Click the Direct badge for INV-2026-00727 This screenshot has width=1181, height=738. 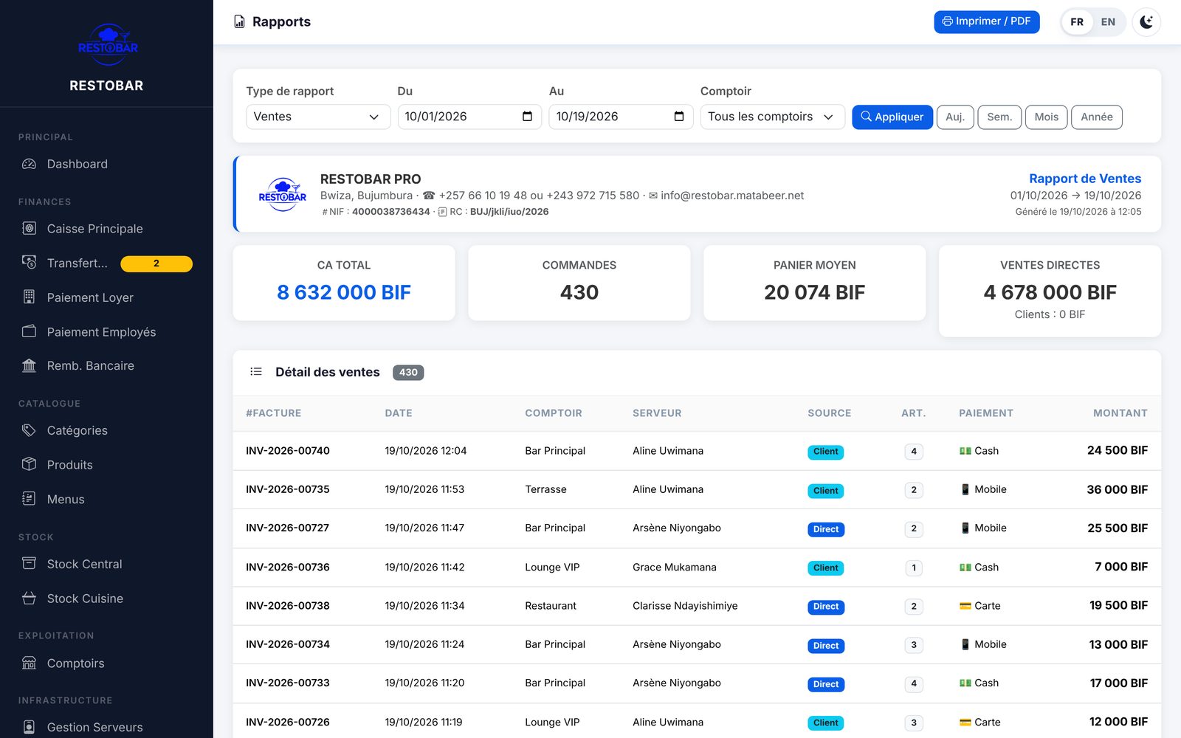tap(825, 529)
